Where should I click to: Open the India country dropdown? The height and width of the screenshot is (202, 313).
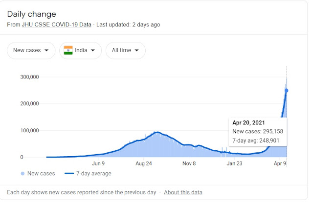coord(80,50)
